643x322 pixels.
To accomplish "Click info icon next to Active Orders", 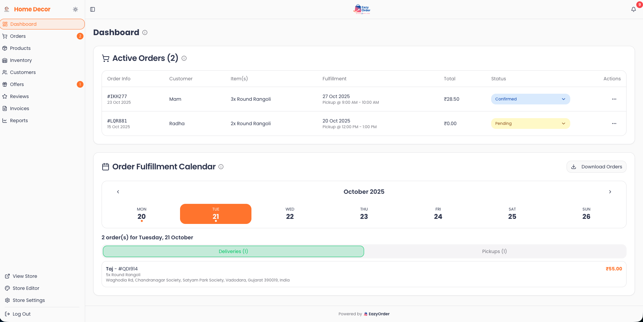I will pyautogui.click(x=184, y=58).
